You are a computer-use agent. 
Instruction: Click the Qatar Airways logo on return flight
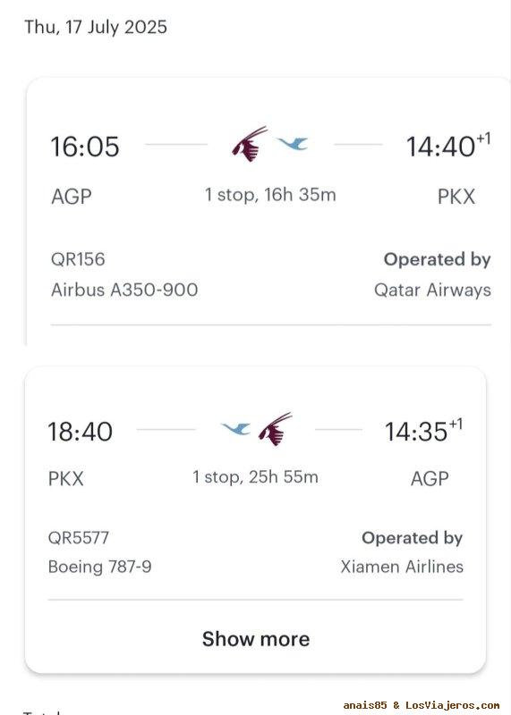coord(275,429)
